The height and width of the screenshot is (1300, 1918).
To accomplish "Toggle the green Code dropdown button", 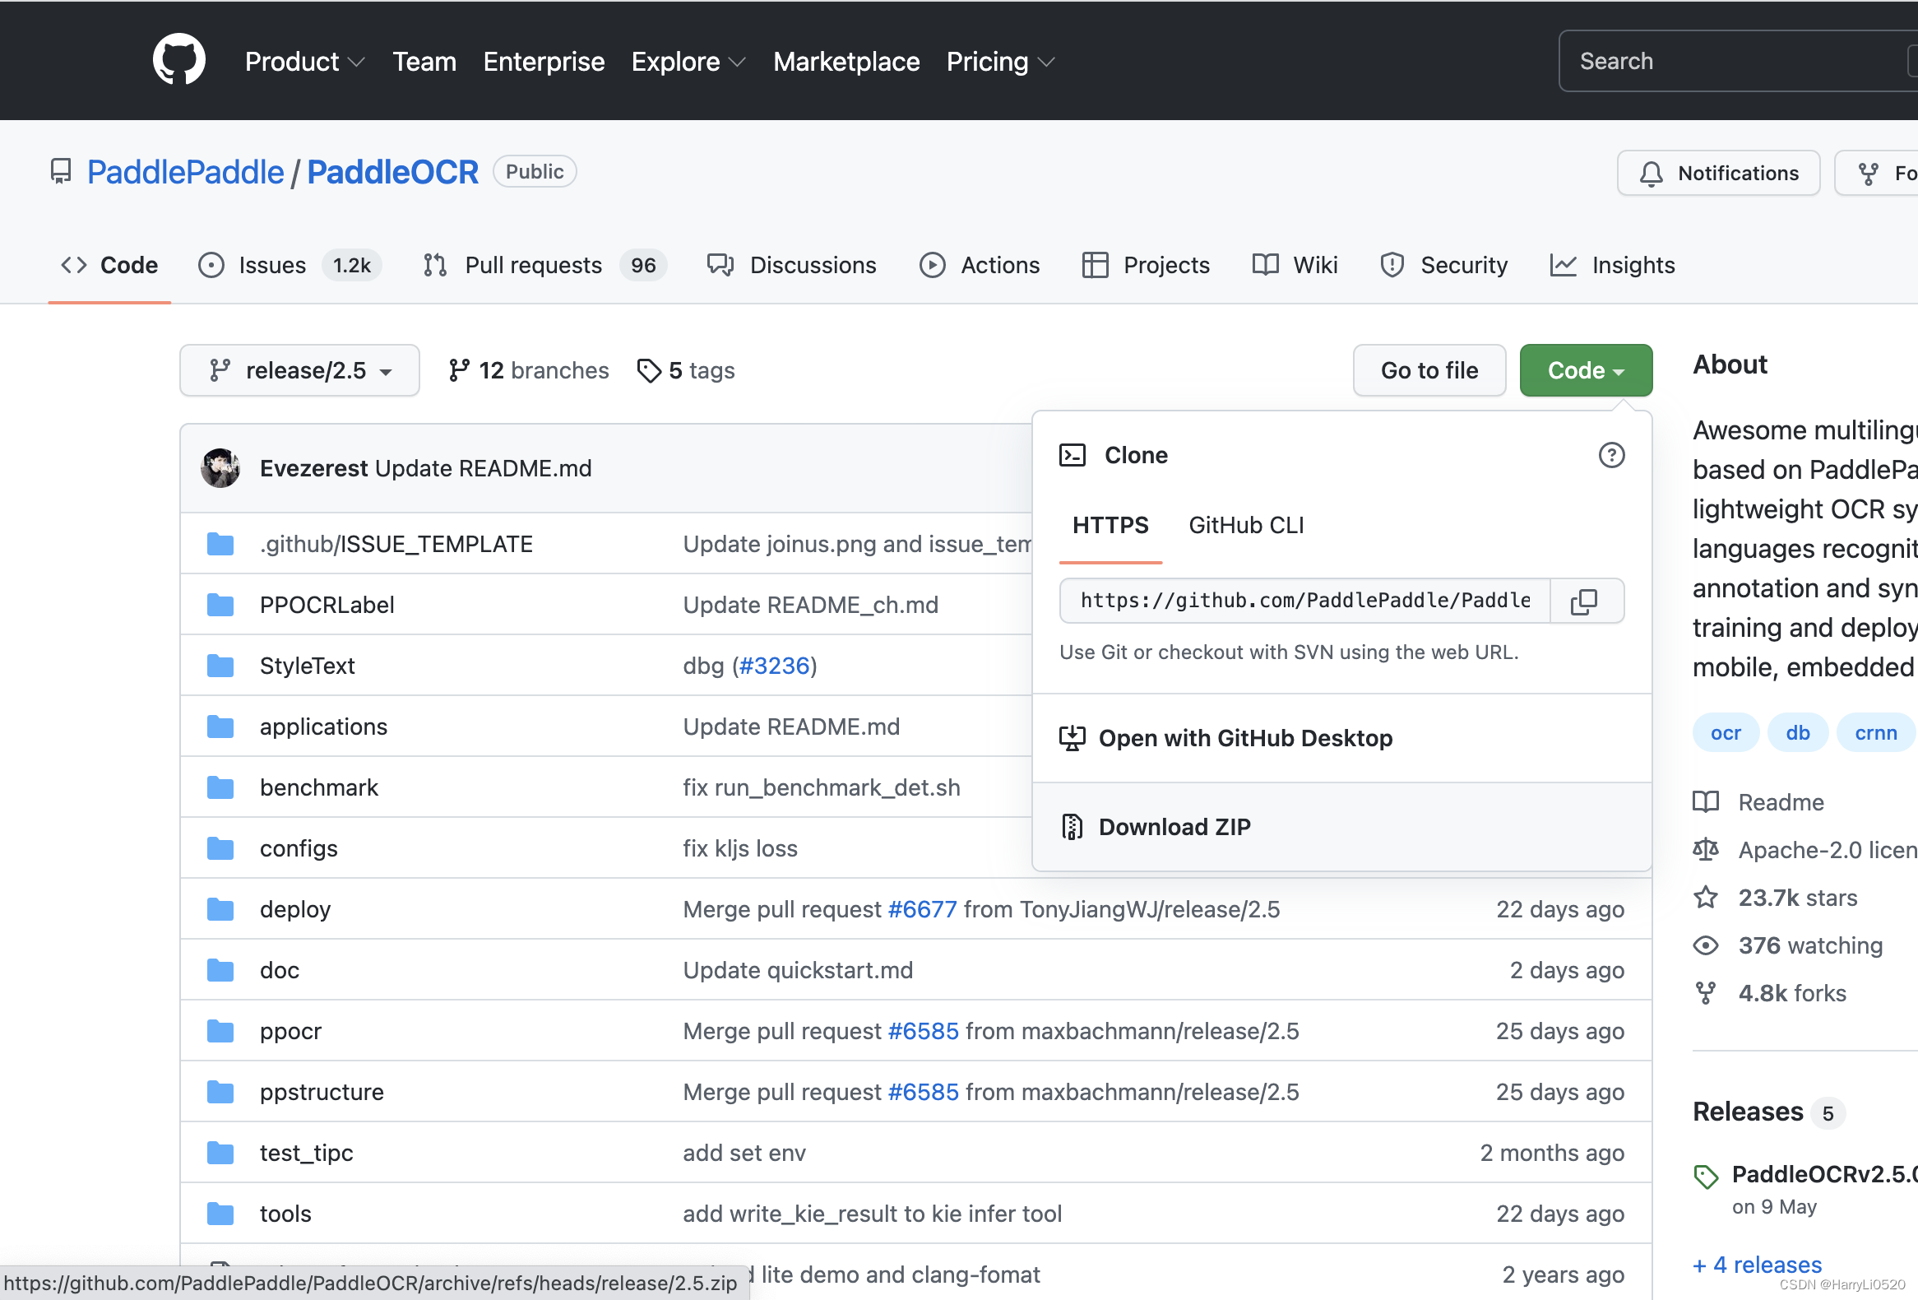I will (1585, 370).
